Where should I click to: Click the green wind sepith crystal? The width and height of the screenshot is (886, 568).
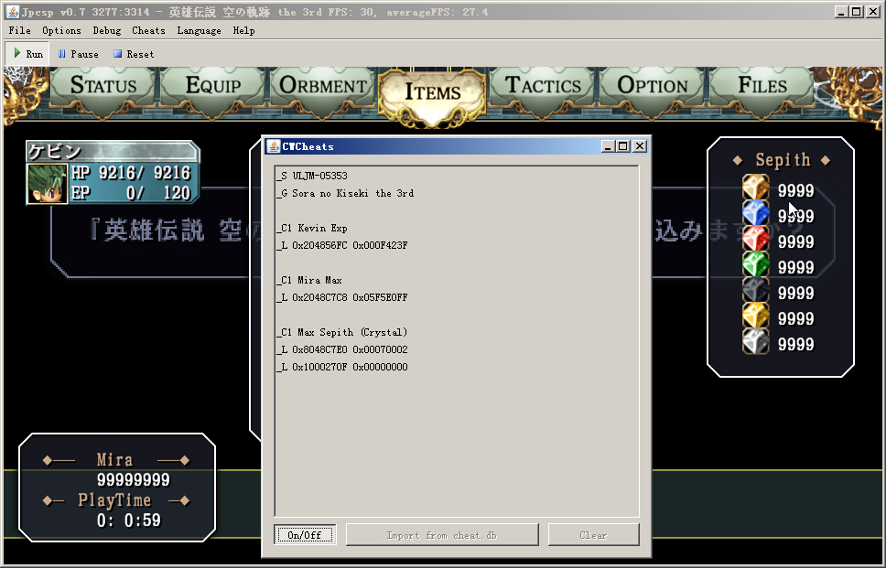tap(755, 265)
